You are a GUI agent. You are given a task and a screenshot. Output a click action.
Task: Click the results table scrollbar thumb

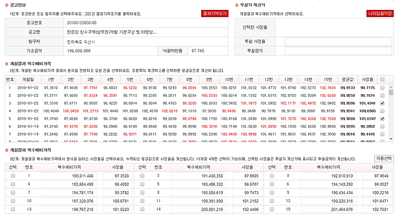click(391, 92)
